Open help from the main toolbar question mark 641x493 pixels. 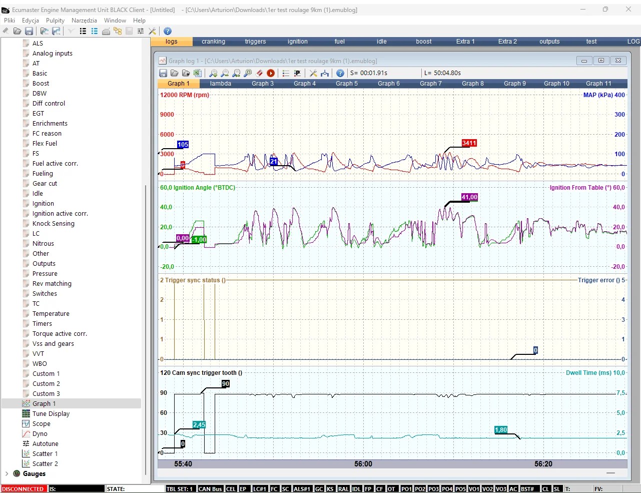(x=168, y=31)
